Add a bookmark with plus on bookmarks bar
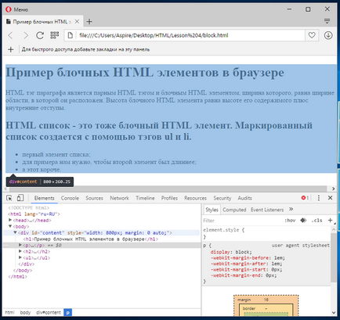The width and height of the screenshot is (340, 320). coord(11,49)
